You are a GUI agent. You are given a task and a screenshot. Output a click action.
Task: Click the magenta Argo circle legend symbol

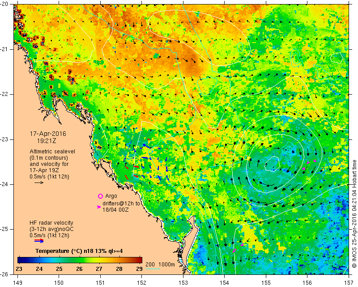(100, 196)
